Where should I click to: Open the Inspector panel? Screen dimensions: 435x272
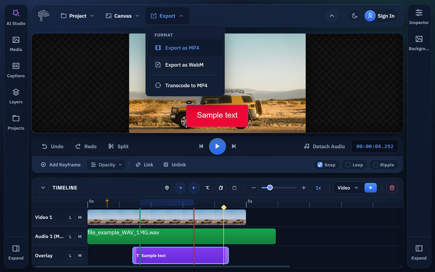(x=419, y=17)
